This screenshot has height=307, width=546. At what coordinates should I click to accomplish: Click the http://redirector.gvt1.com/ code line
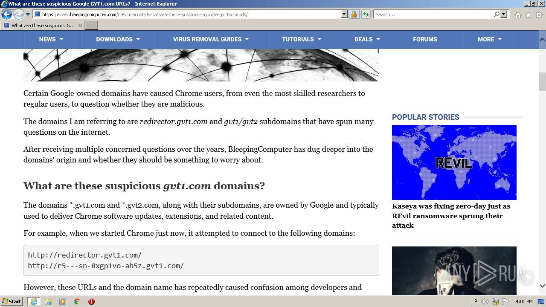[85, 255]
